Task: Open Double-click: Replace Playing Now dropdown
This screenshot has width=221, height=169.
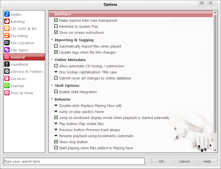Action: point(56,105)
